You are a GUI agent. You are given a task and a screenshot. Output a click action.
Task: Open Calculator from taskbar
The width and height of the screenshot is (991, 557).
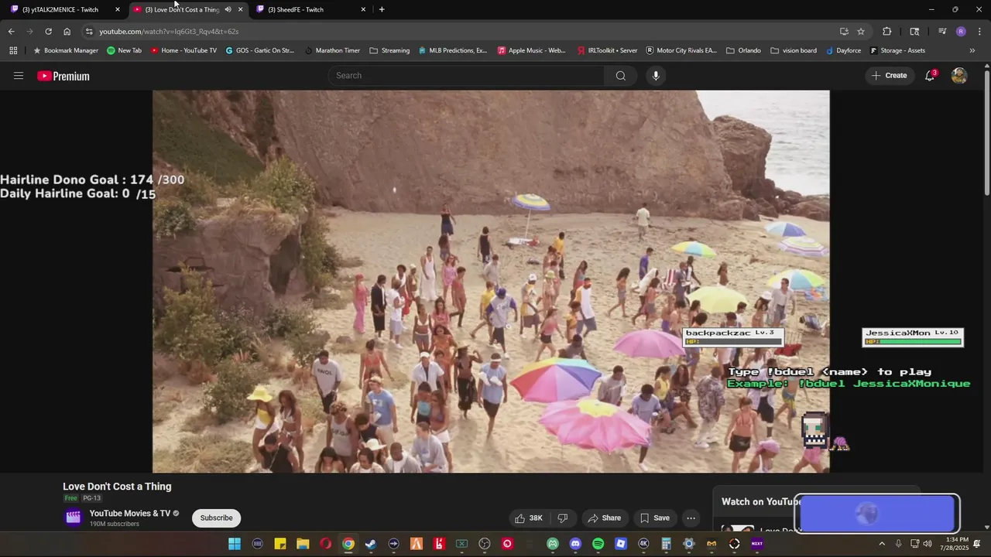tap(666, 544)
